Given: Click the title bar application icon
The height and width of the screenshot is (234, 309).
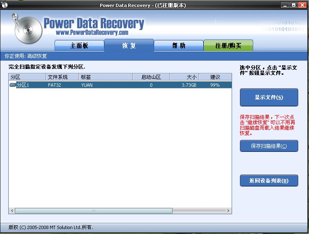Looking at the screenshot, I should pyautogui.click(x=4, y=5).
